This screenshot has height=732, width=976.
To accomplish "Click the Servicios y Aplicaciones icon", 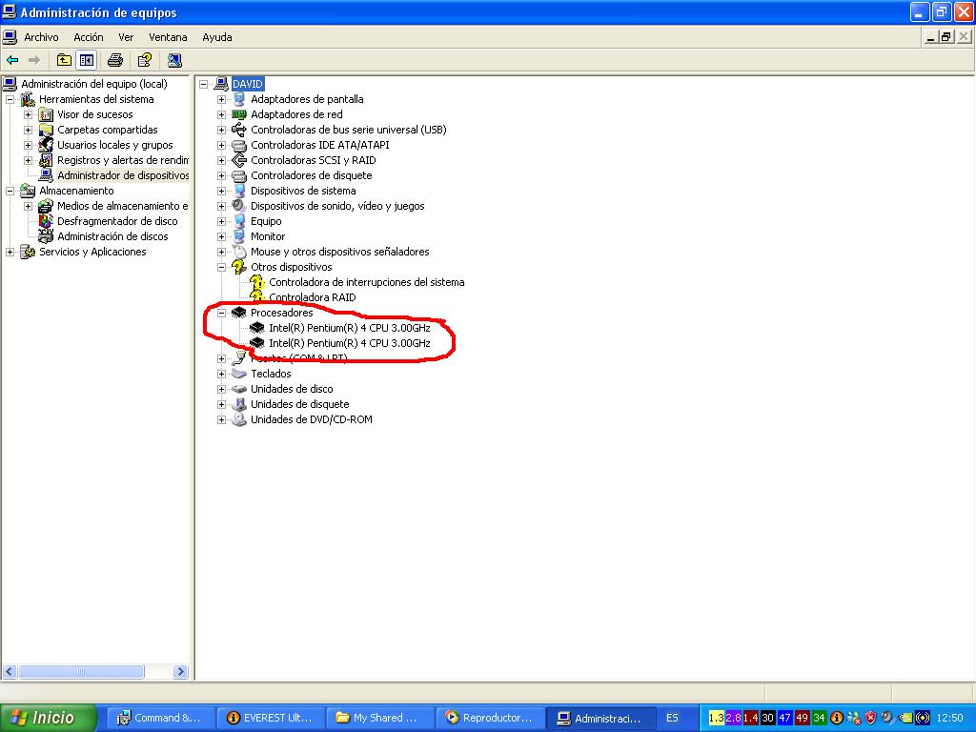I will tap(28, 252).
